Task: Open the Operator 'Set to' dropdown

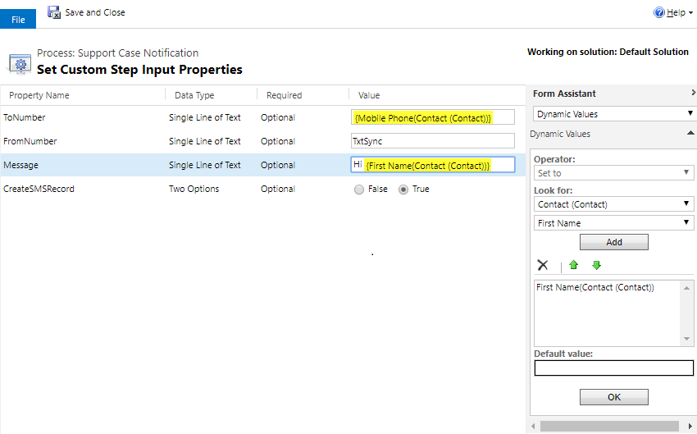Action: point(613,173)
